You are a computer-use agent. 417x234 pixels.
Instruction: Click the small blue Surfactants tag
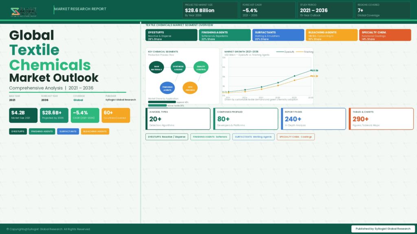tap(68, 132)
